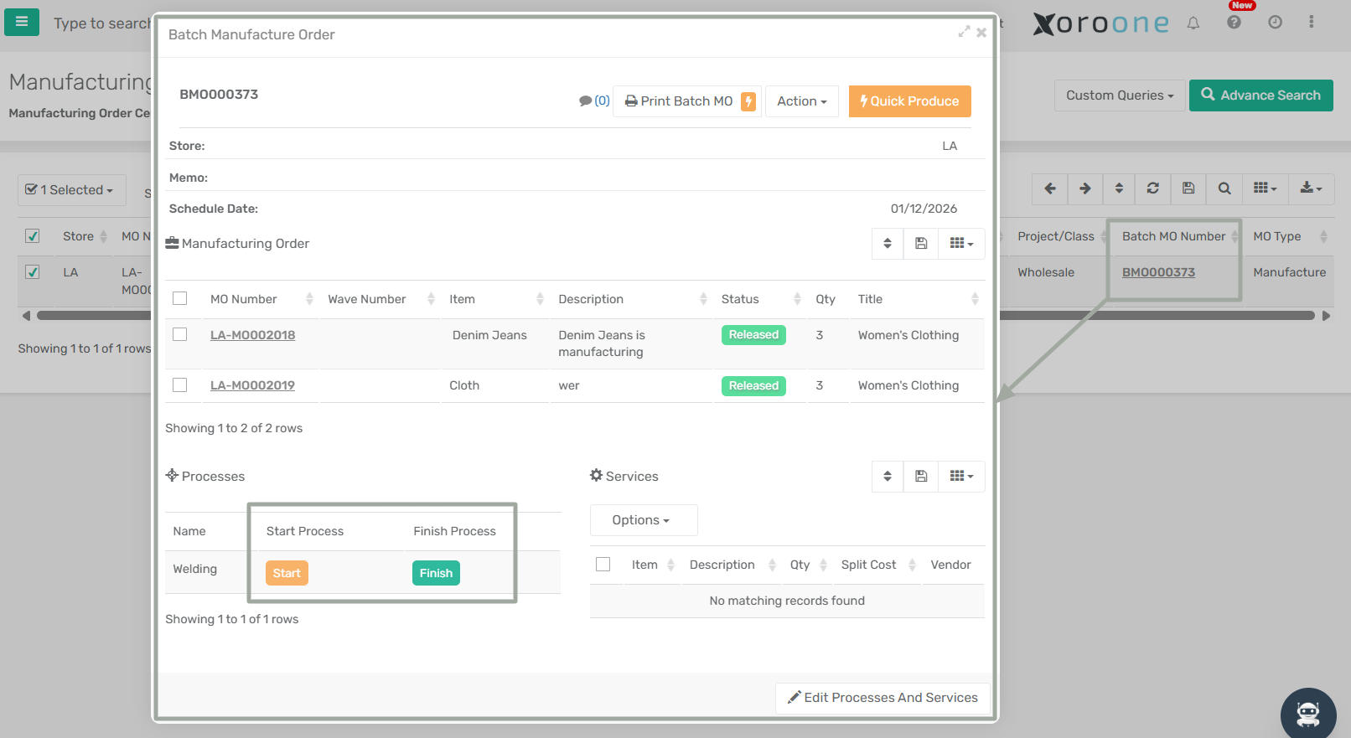Click the save icon in Manufacturing Order toolbar
This screenshot has height=738, width=1351.
[x=921, y=244]
